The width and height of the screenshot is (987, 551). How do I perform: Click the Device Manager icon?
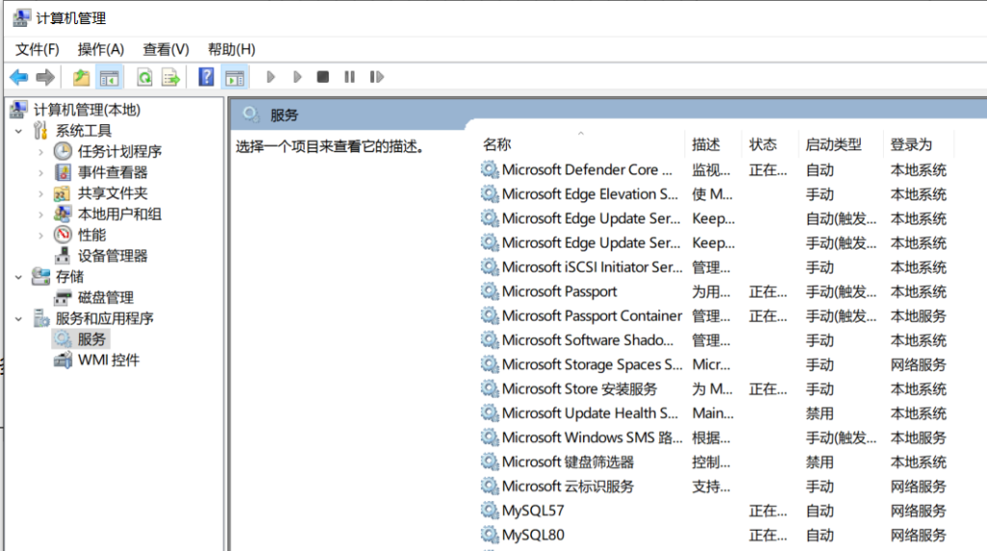(63, 255)
